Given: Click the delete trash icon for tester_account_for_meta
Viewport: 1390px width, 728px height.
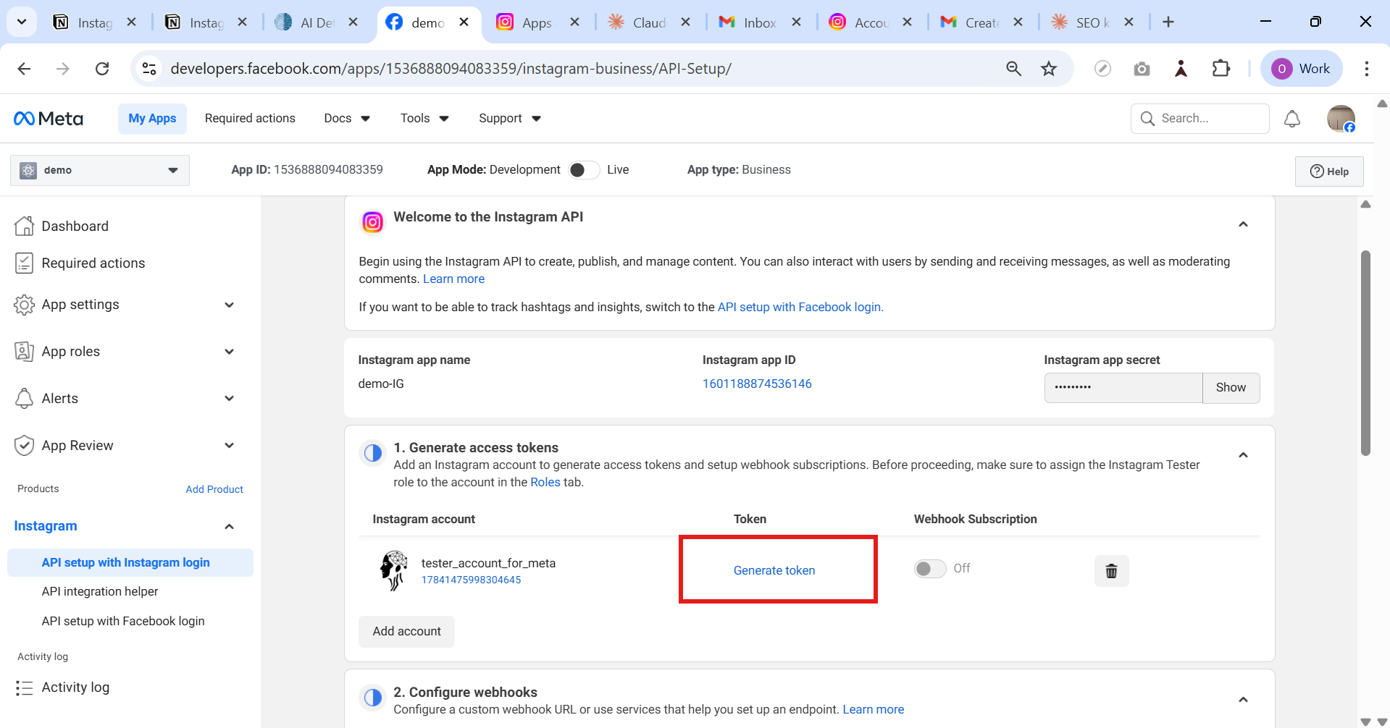Looking at the screenshot, I should coord(1111,571).
